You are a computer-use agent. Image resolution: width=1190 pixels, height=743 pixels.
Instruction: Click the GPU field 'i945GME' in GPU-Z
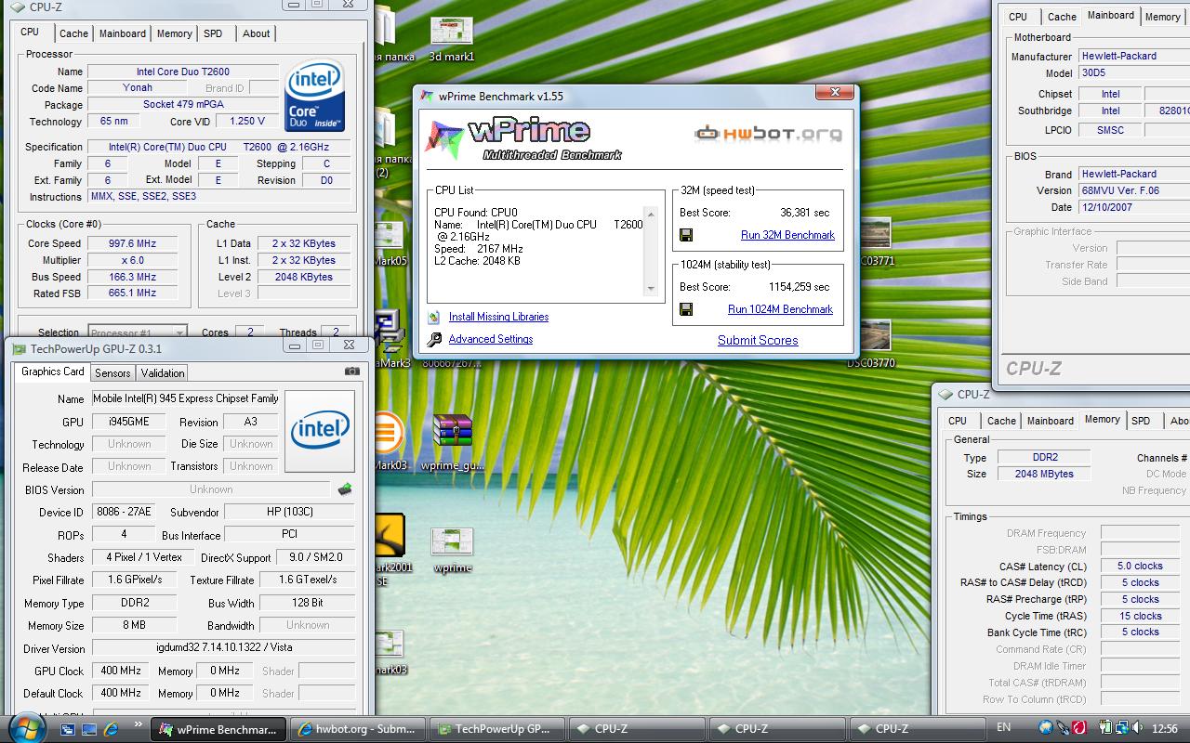pos(129,422)
